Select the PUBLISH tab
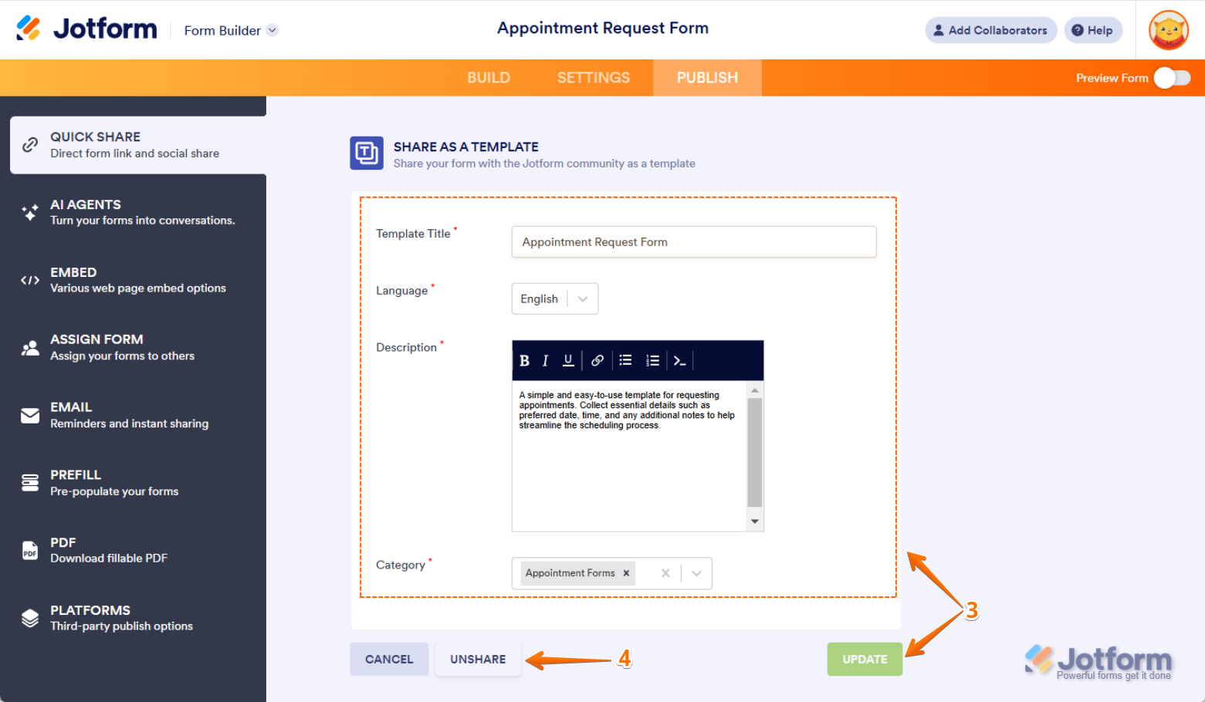This screenshot has height=702, width=1205. point(707,78)
